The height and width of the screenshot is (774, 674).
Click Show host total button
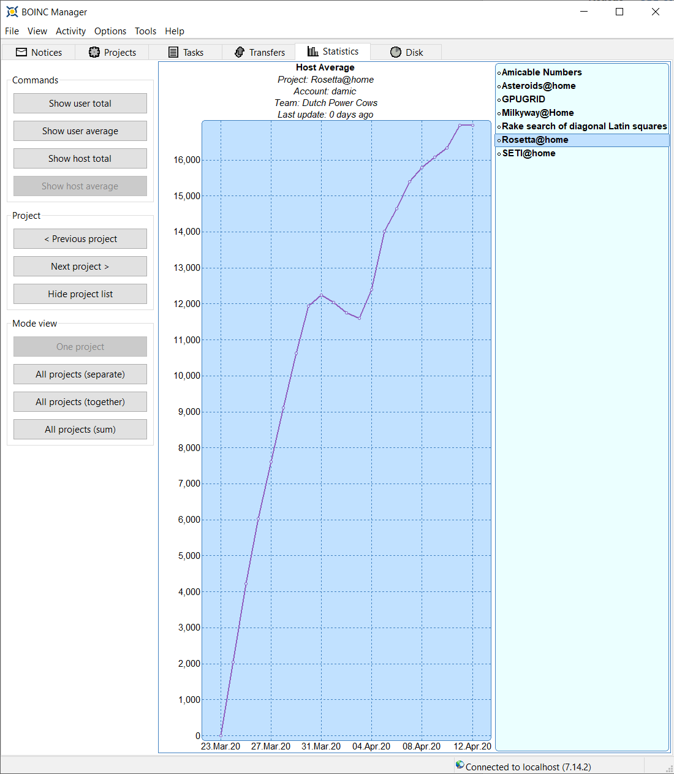(x=80, y=159)
